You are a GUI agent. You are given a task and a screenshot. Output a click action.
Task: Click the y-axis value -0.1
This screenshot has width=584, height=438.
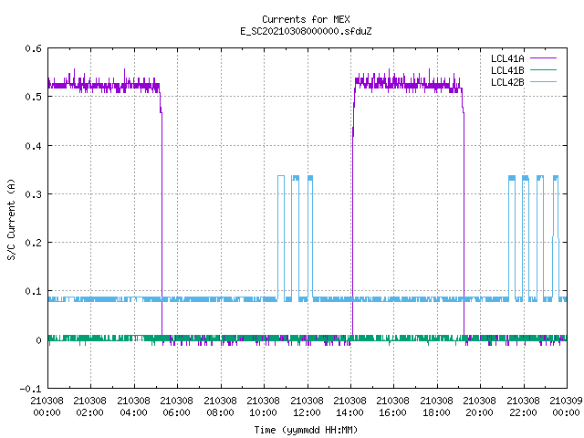30,389
